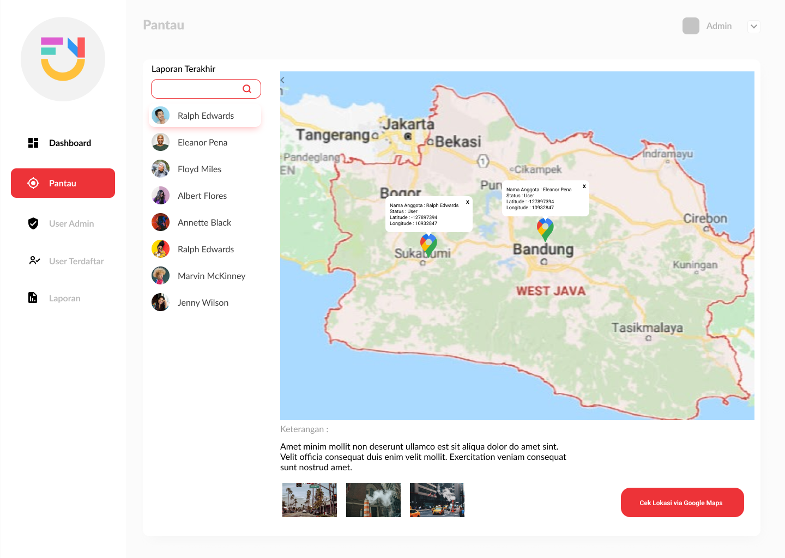Viewport: 785px width, 558px height.
Task: Focus the Laporan Terakhir search field
Action: point(196,89)
